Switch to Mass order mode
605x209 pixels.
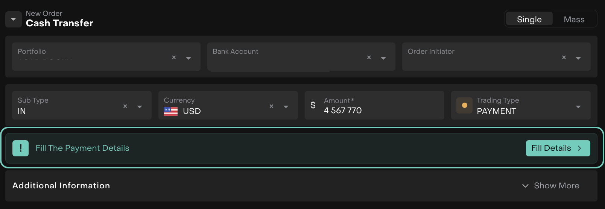click(x=574, y=19)
